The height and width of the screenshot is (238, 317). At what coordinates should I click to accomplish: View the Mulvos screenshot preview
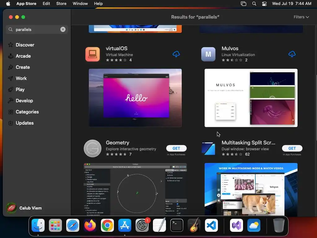(x=251, y=98)
